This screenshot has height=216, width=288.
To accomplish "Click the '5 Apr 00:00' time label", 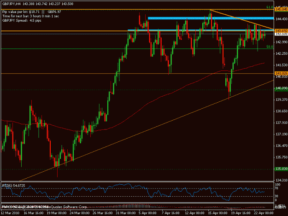I will point(147,213).
